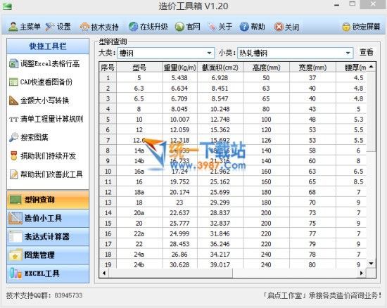
Task: Click the vertical scrollbar down arrow
Action: (x=371, y=264)
